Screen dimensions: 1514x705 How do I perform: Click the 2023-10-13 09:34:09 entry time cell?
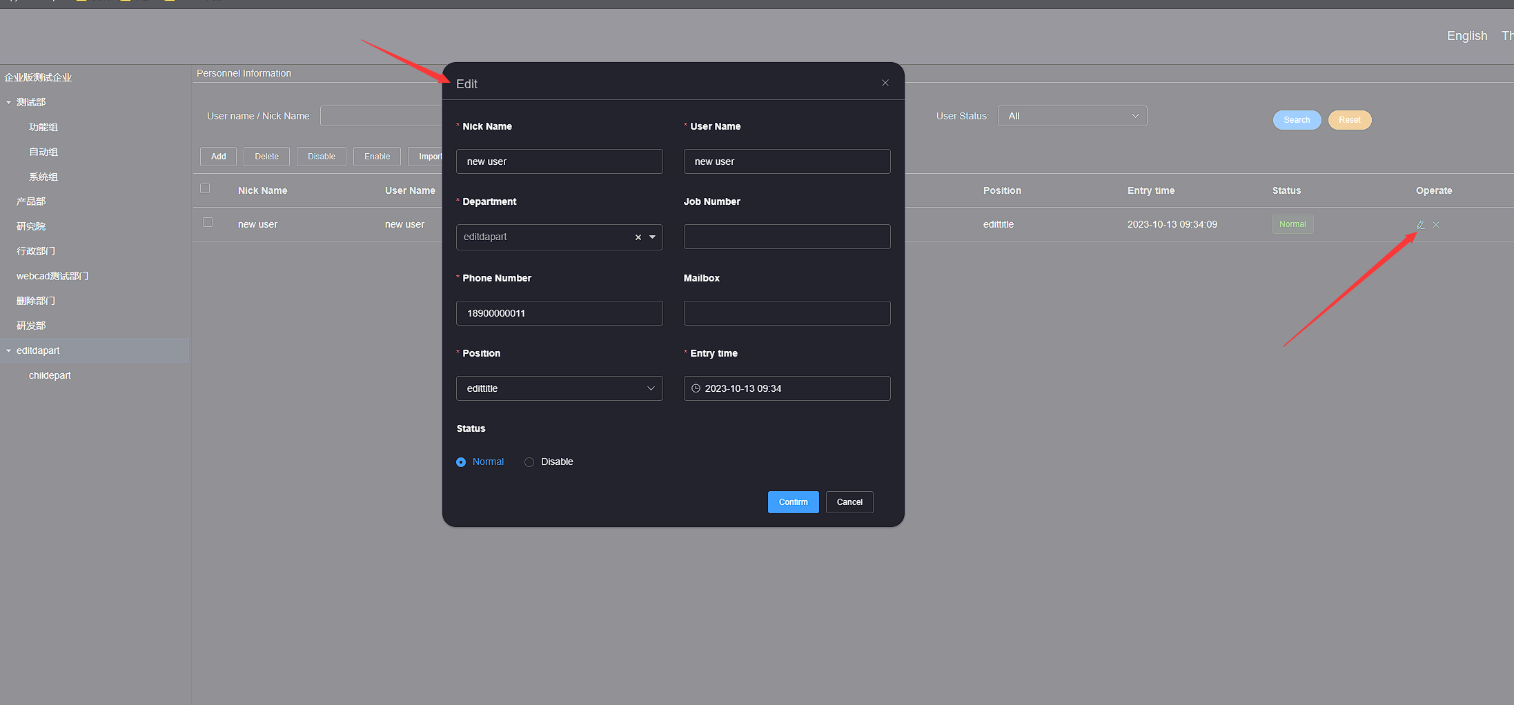click(1172, 224)
